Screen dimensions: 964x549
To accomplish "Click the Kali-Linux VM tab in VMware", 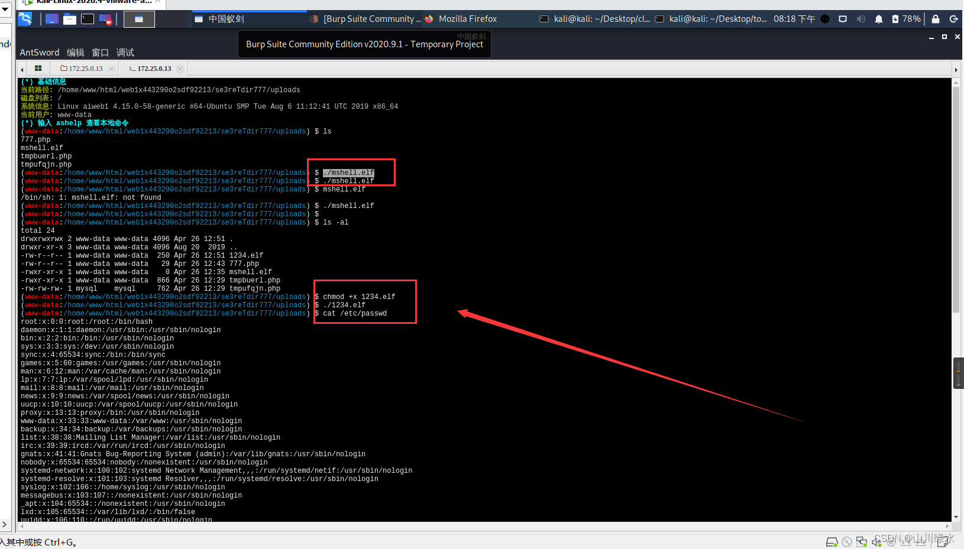I will coord(91,2).
